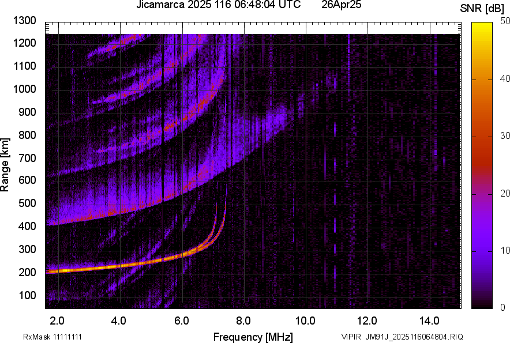Click the colorbar tick label '30'
Screen dimensions: 510x343
pos(505,135)
